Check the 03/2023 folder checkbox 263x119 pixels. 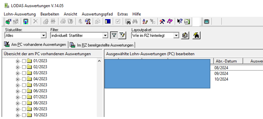tap(24, 73)
